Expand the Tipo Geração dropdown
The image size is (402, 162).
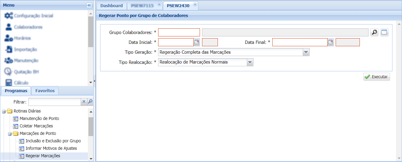click(306, 52)
